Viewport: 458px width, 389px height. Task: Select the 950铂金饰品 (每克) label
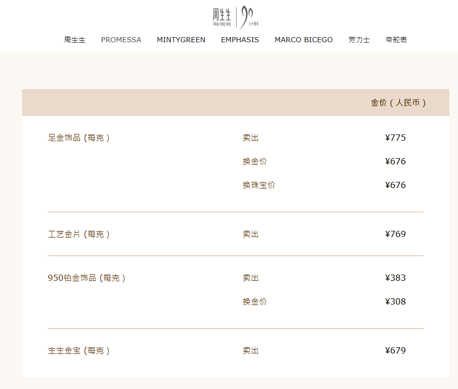click(87, 278)
